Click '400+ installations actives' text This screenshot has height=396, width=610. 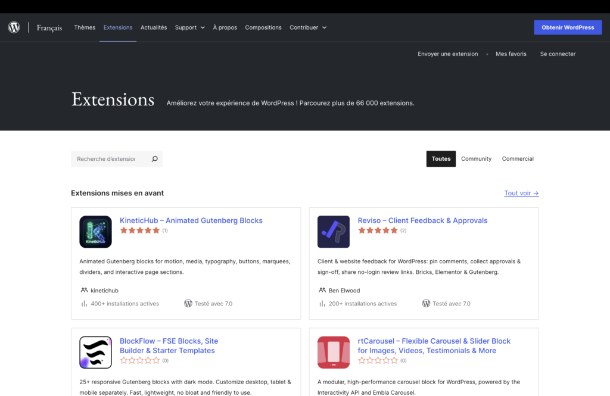[x=125, y=304]
